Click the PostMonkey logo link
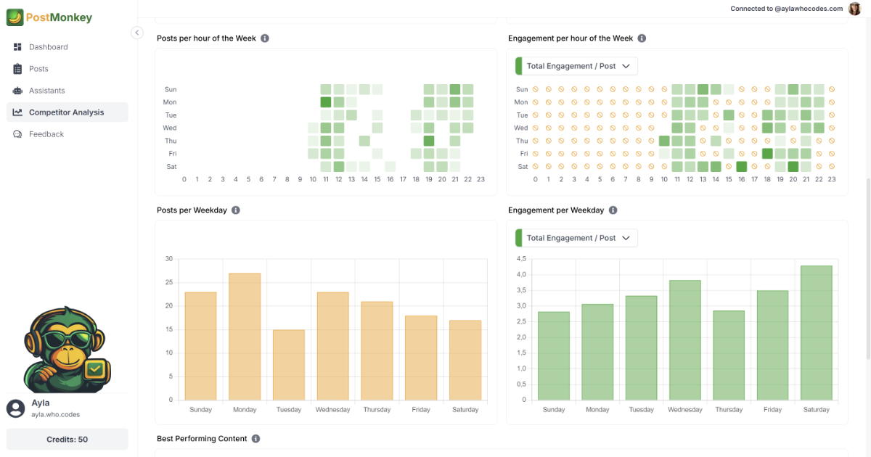Screen dimensions: 871x457 coord(49,17)
